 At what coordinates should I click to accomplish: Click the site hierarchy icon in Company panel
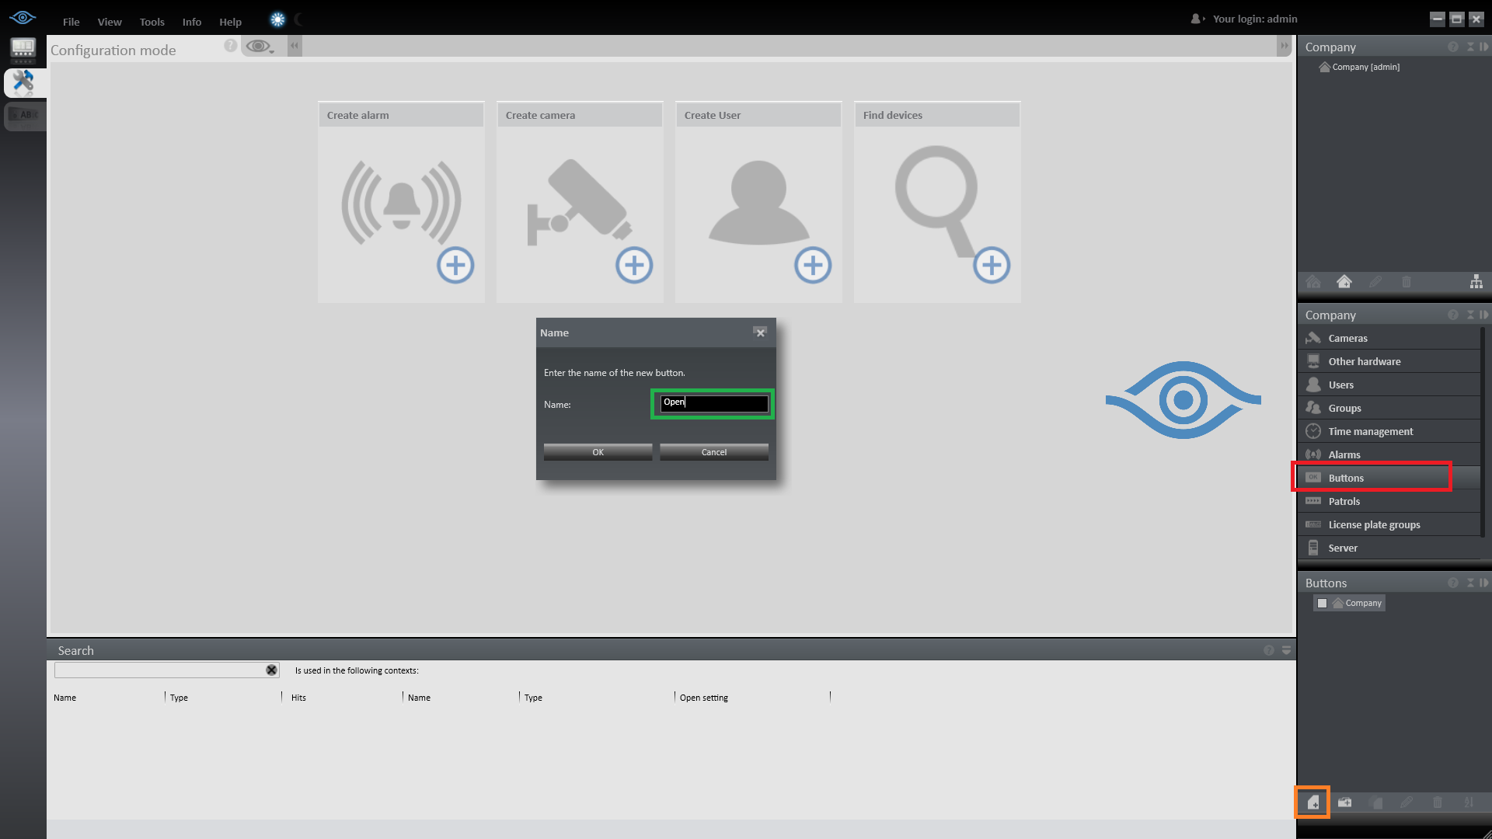click(1476, 282)
